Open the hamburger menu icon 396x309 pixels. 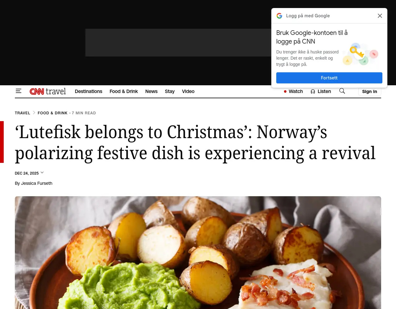pyautogui.click(x=19, y=91)
